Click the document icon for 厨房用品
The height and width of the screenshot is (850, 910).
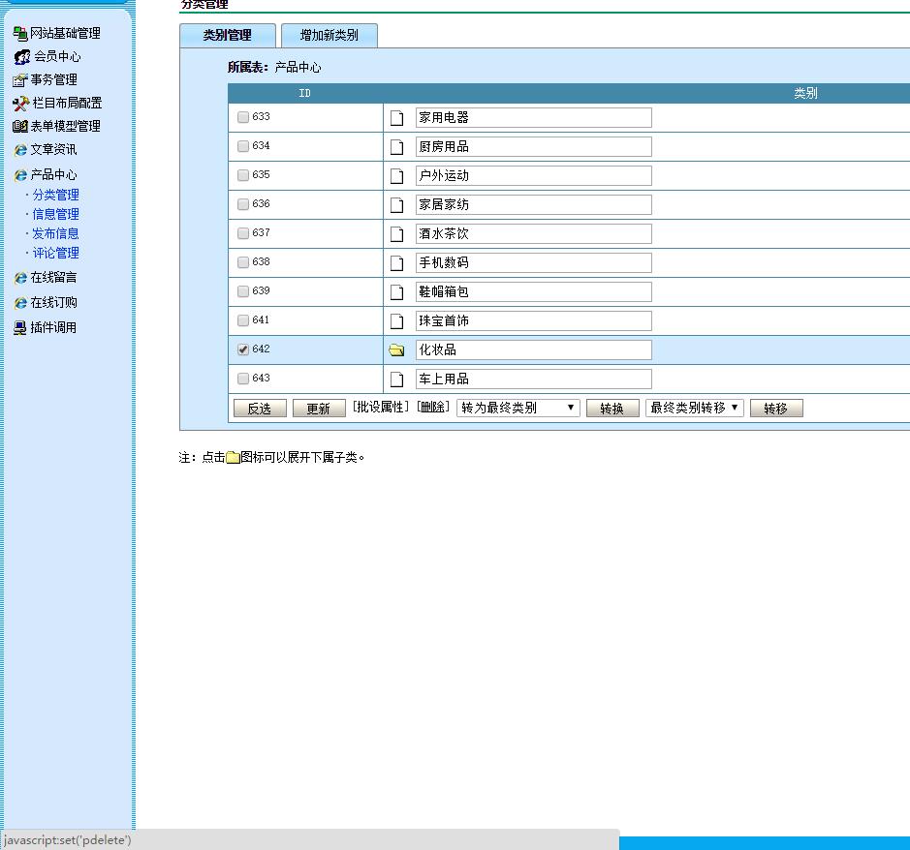click(x=397, y=147)
